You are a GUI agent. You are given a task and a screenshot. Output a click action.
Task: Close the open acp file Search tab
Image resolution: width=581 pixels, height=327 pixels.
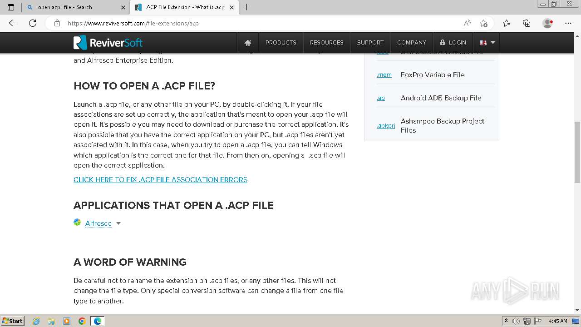[123, 7]
